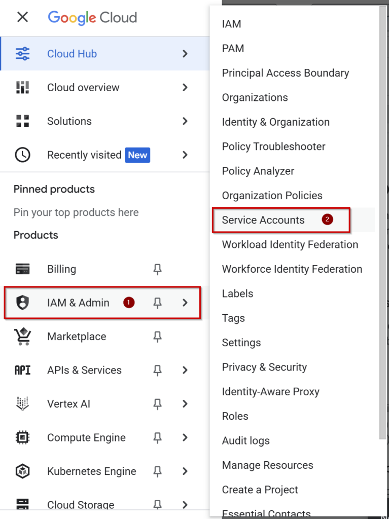Viewport: 389px width, 519px height.
Task: Pin Billing to pinned products
Action: pos(157,270)
